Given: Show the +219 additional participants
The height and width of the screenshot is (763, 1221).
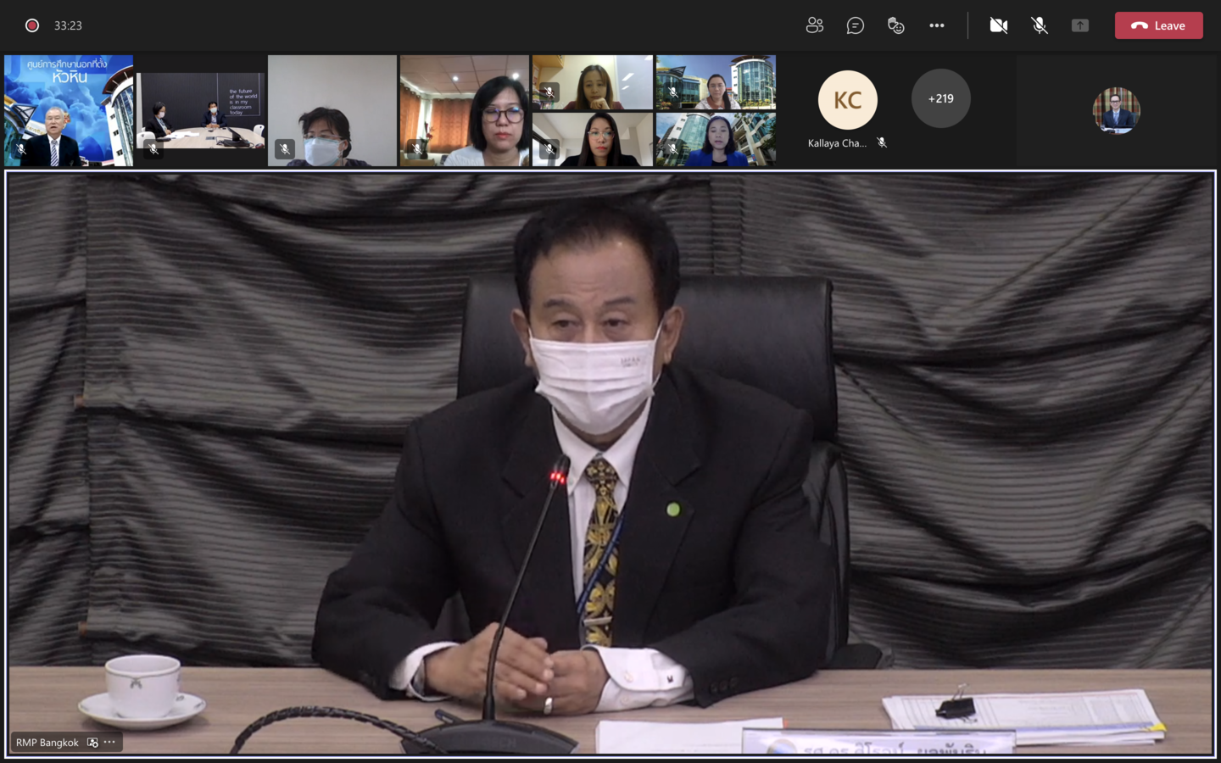Looking at the screenshot, I should click(941, 98).
